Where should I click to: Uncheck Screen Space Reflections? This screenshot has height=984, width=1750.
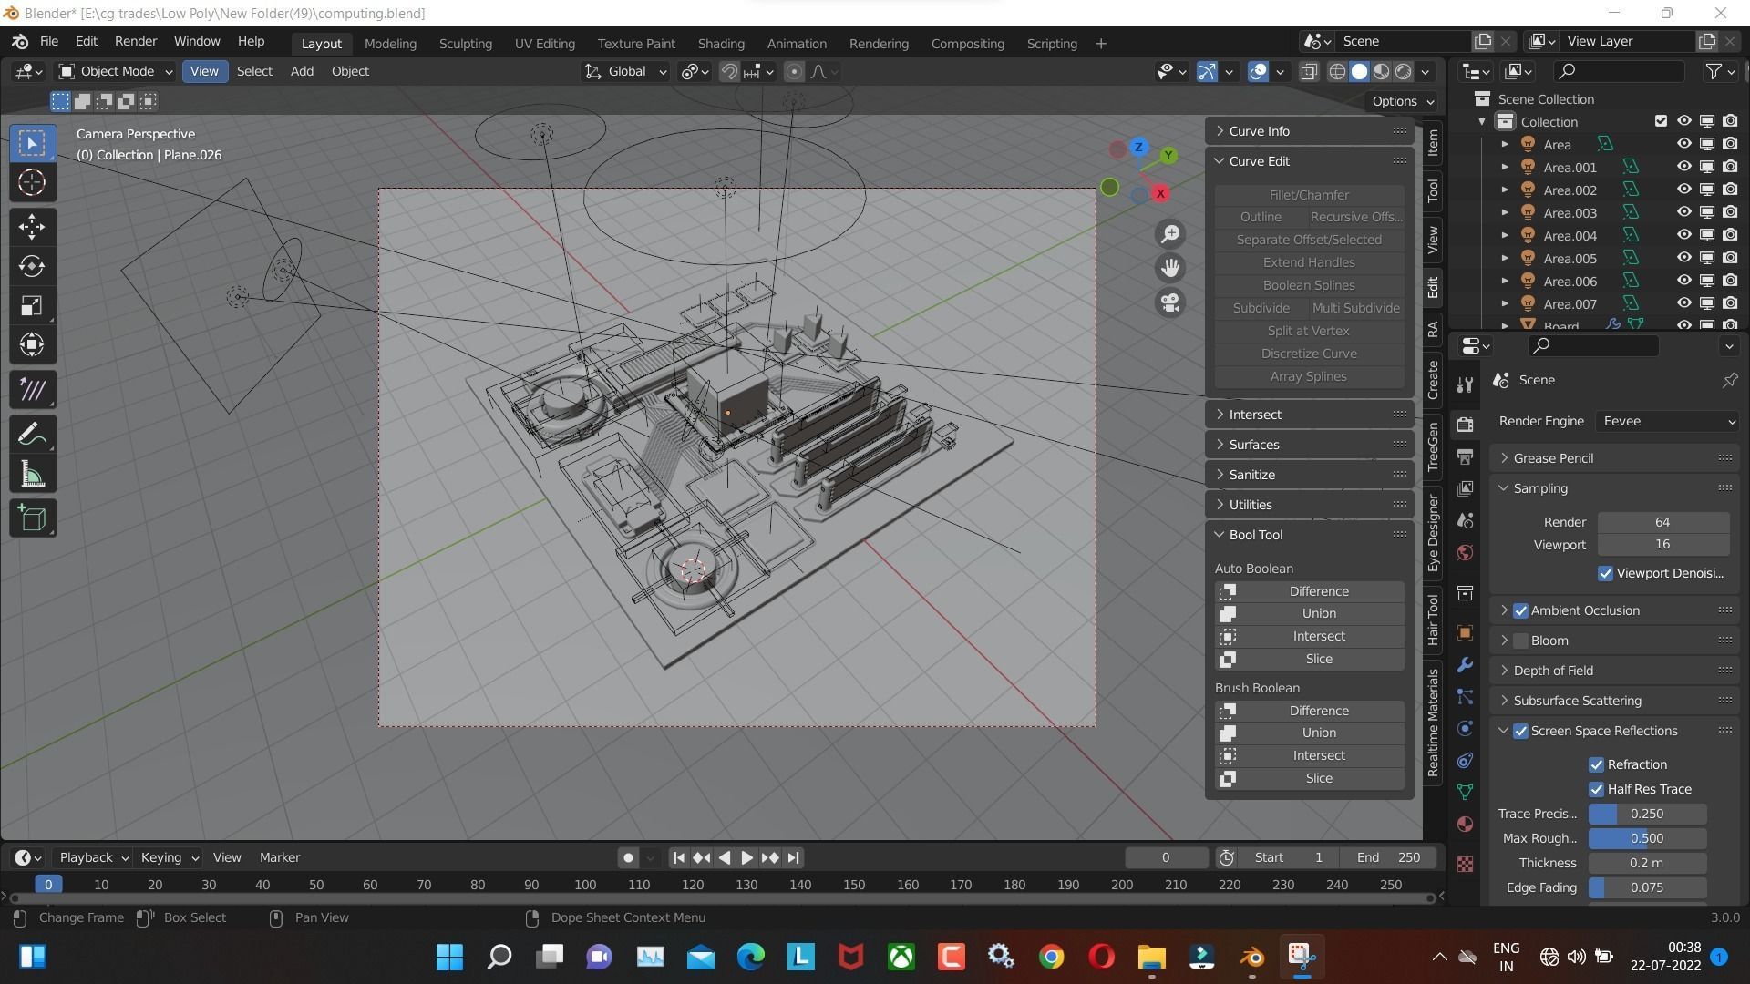point(1520,731)
